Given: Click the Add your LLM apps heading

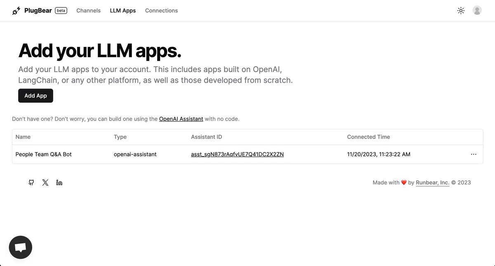Looking at the screenshot, I should coord(100,51).
